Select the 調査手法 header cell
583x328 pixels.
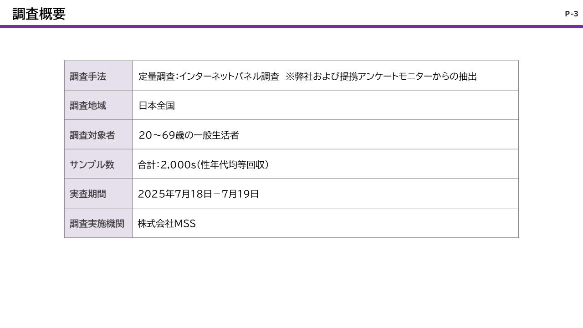pos(88,77)
